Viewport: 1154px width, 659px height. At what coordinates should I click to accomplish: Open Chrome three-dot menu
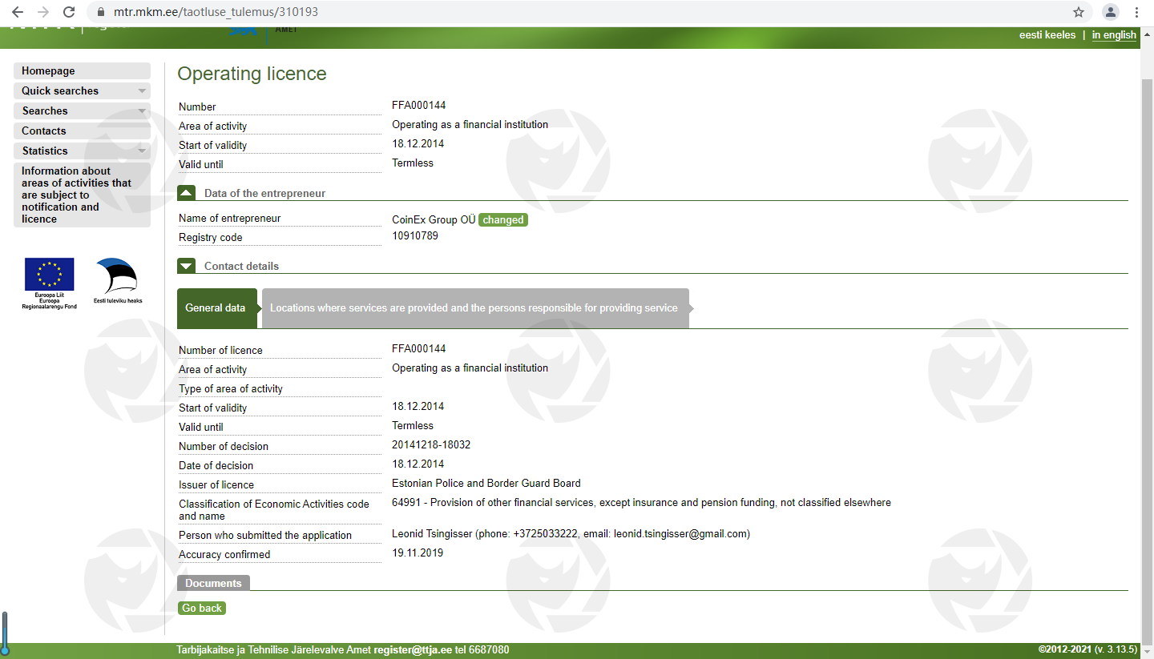coord(1137,12)
